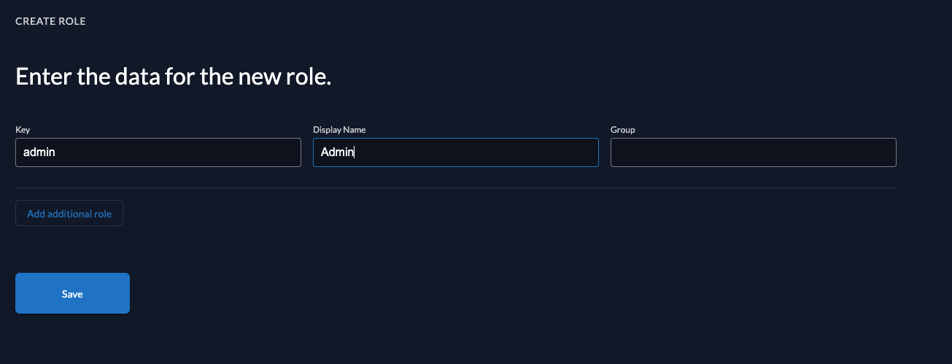
Task: Click the "CREATE ROLE" page header
Action: [50, 22]
